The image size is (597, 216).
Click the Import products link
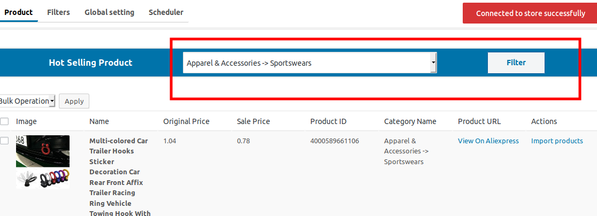click(x=557, y=141)
